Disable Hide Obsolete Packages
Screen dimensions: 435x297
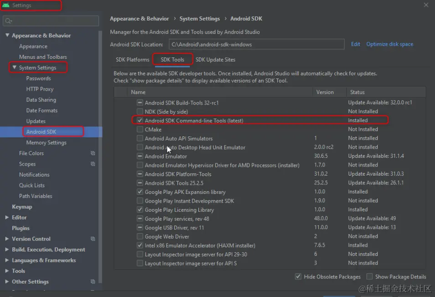[x=298, y=276]
